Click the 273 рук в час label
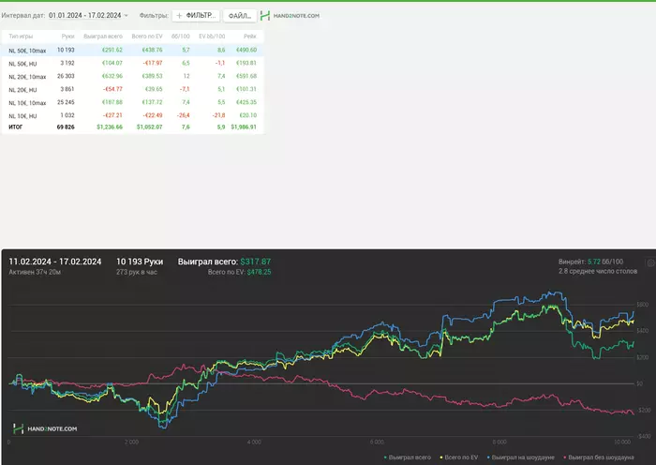656x465 pixels. [x=137, y=272]
